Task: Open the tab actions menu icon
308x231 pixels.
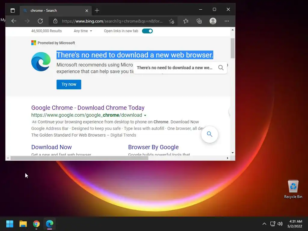Action: [13, 11]
